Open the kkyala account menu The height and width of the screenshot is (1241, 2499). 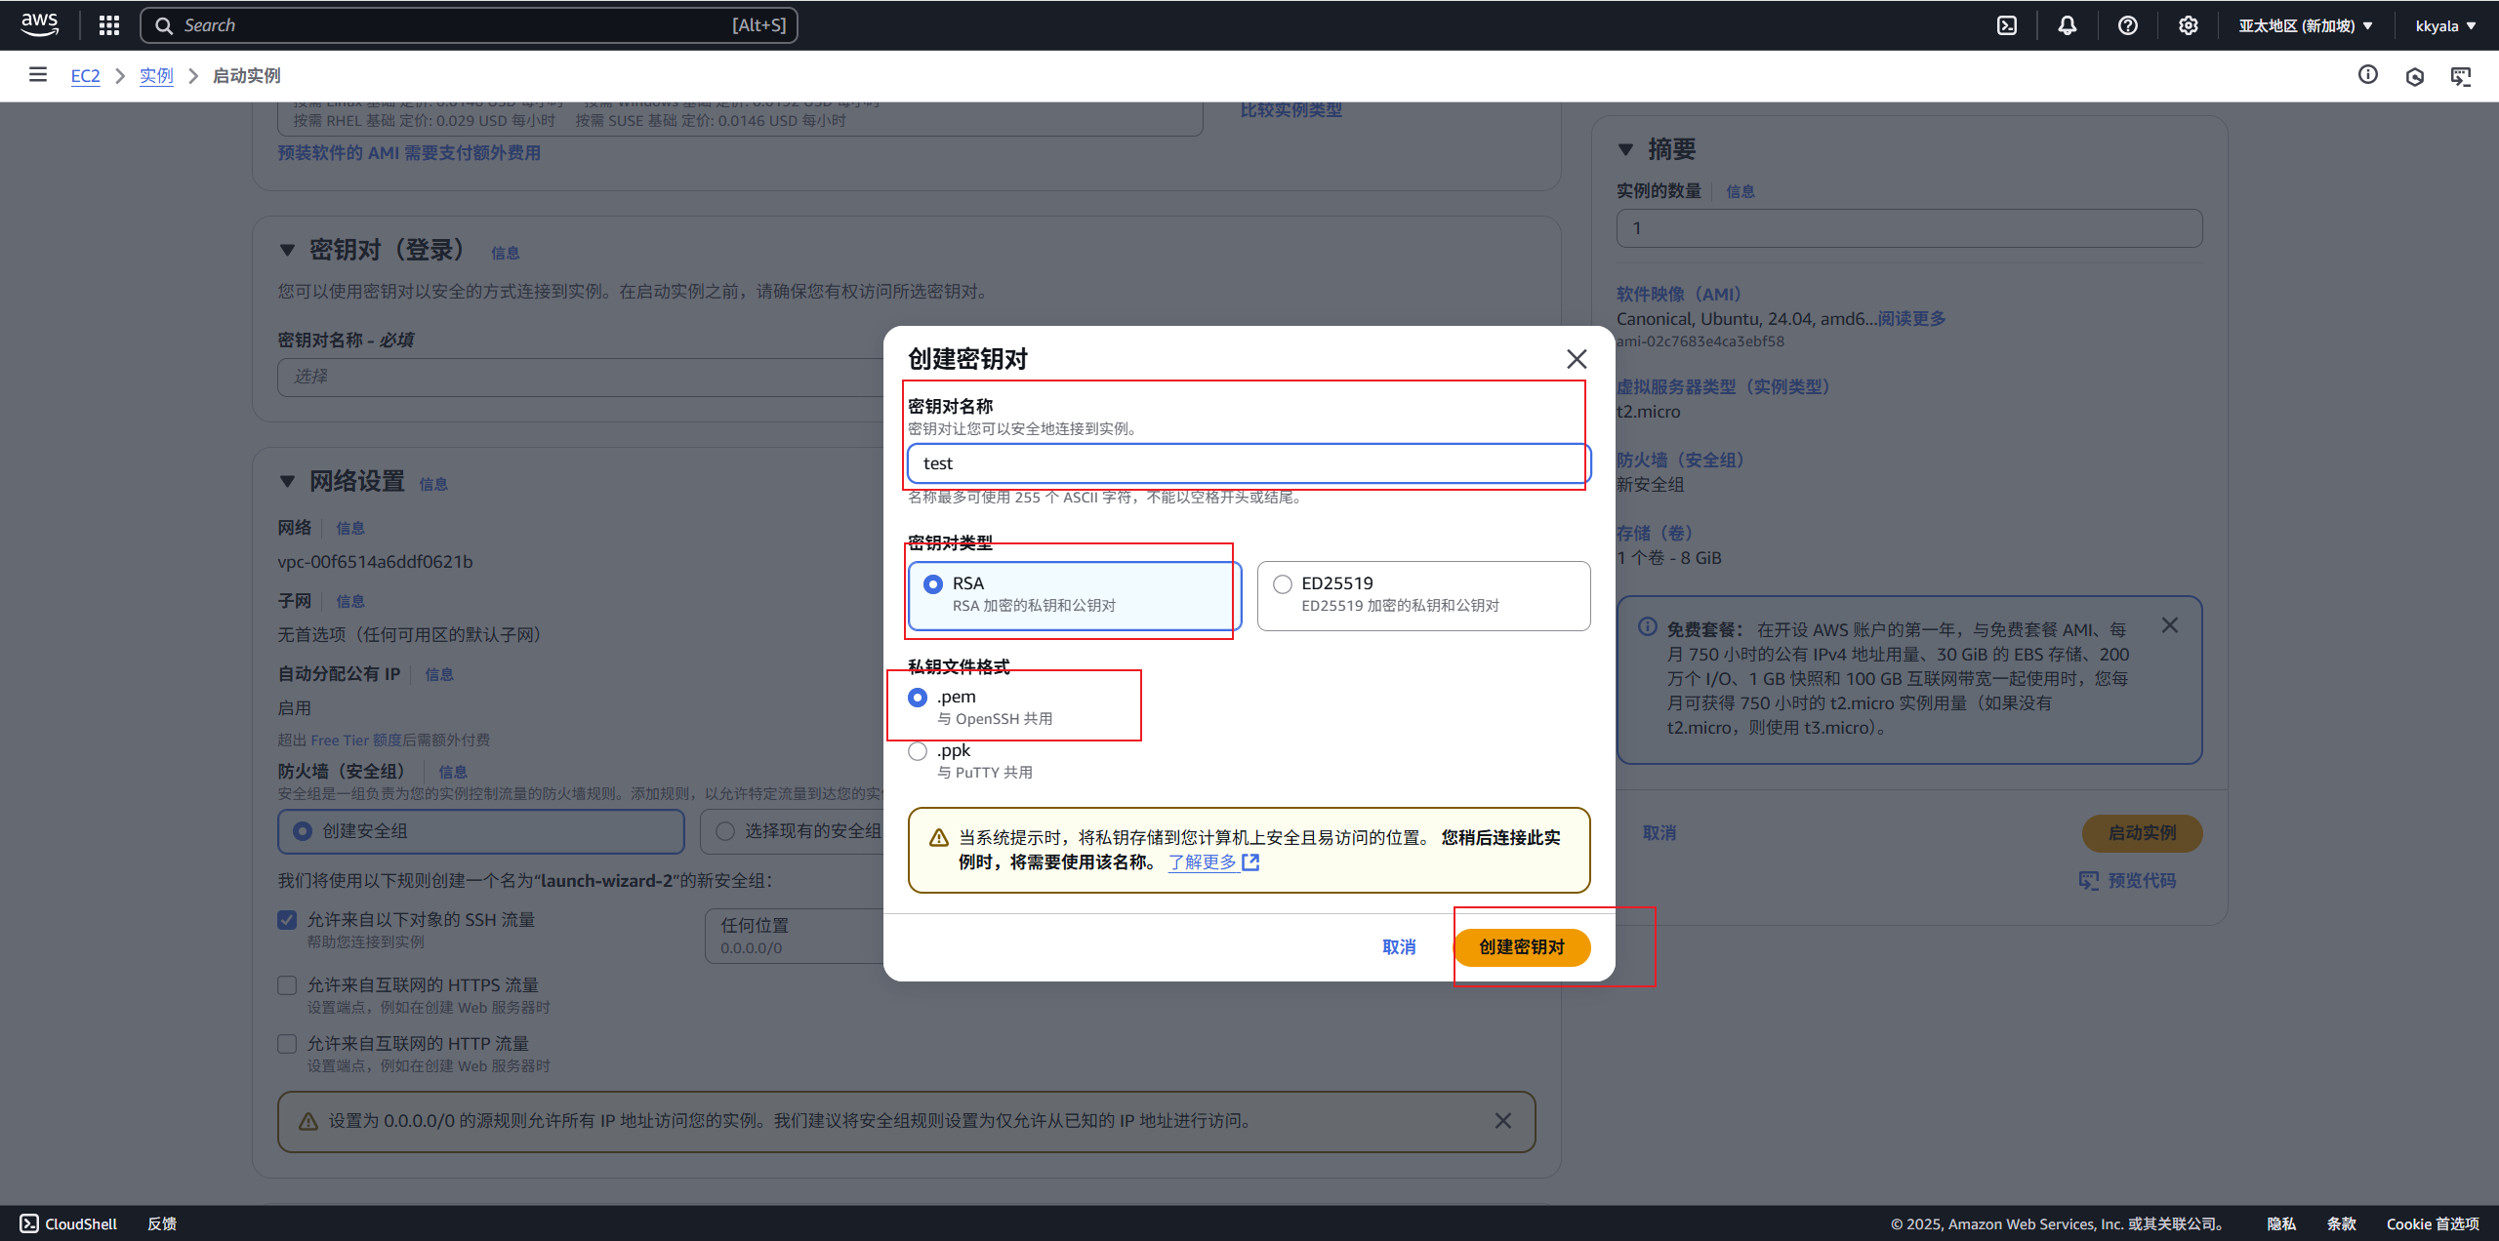(2445, 25)
